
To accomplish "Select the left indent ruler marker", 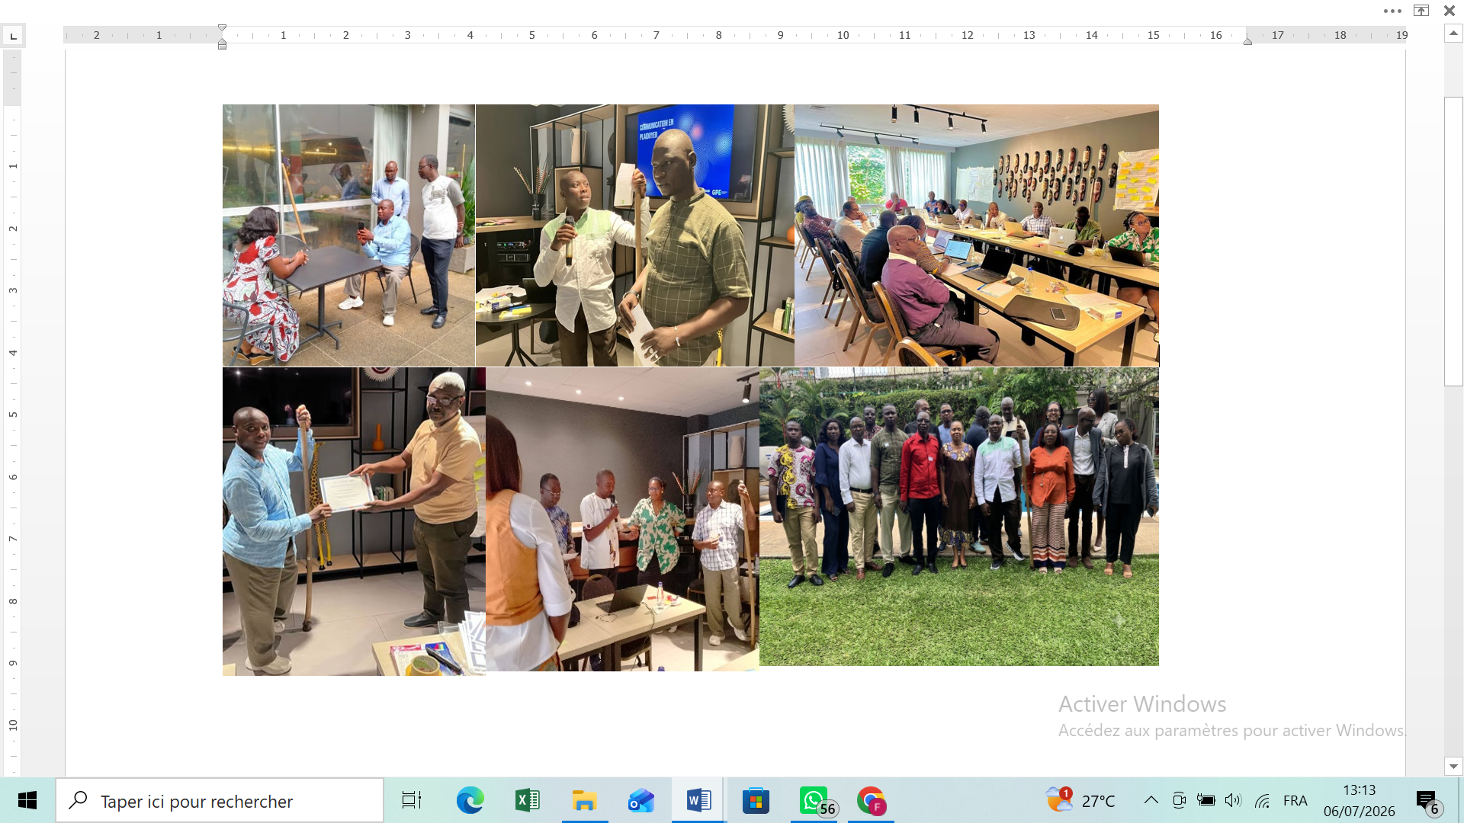I will pyautogui.click(x=222, y=46).
